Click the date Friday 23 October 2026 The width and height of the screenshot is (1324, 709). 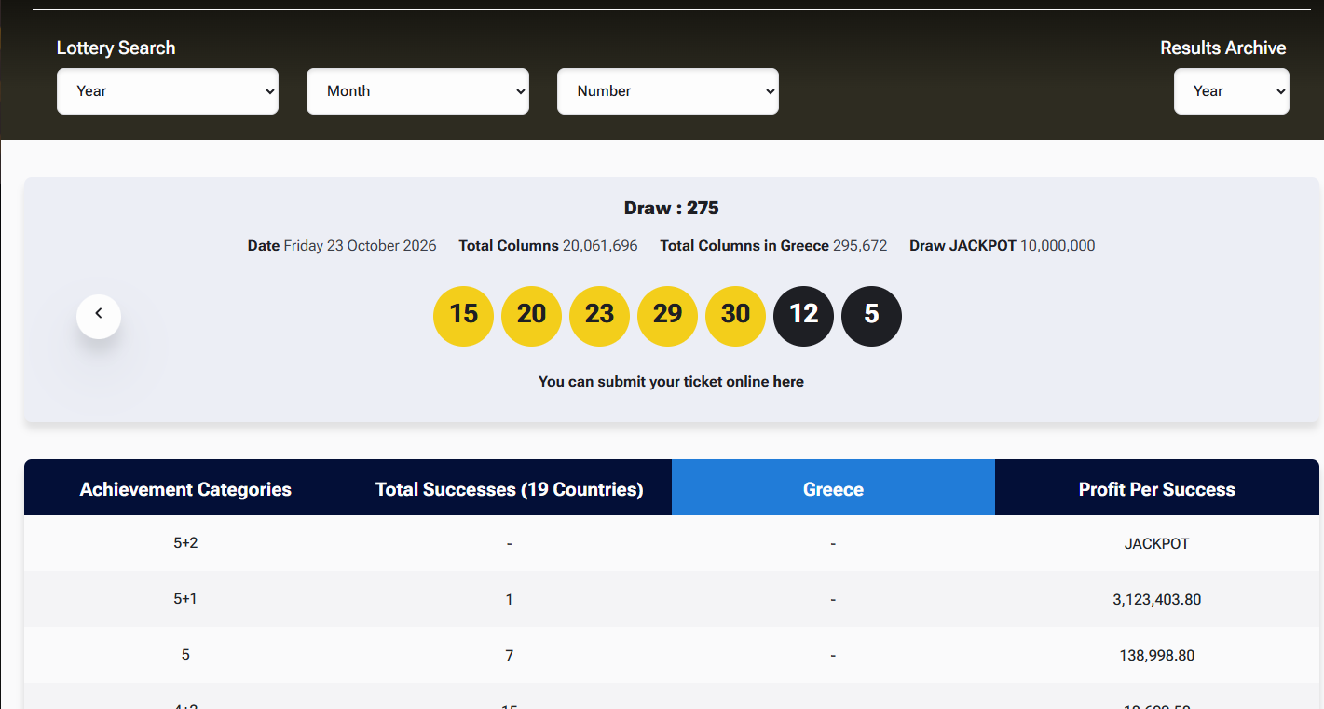coord(360,246)
